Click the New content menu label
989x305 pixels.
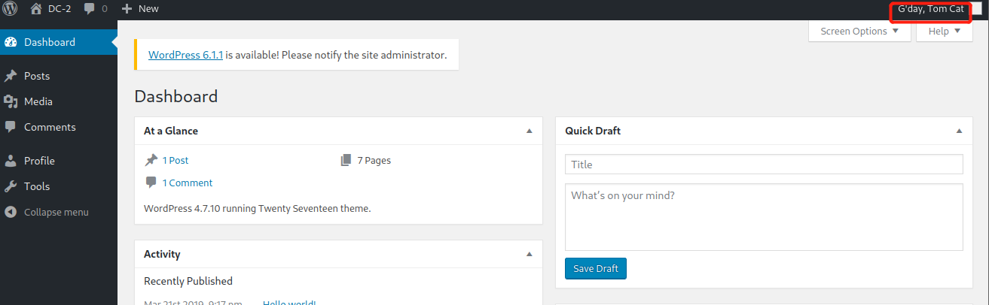coord(148,9)
